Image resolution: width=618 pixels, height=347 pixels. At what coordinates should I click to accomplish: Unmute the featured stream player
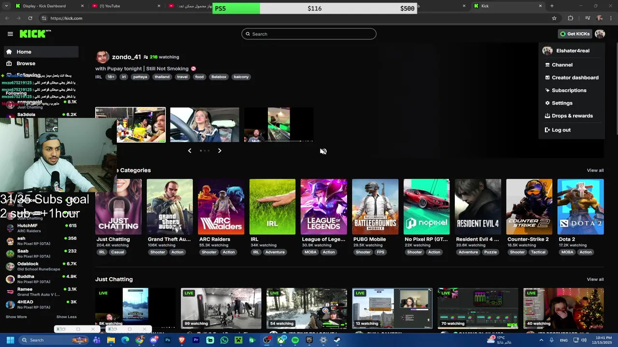(323, 151)
